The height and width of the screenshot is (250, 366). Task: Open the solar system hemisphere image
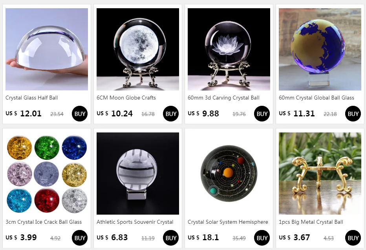[x=229, y=174]
